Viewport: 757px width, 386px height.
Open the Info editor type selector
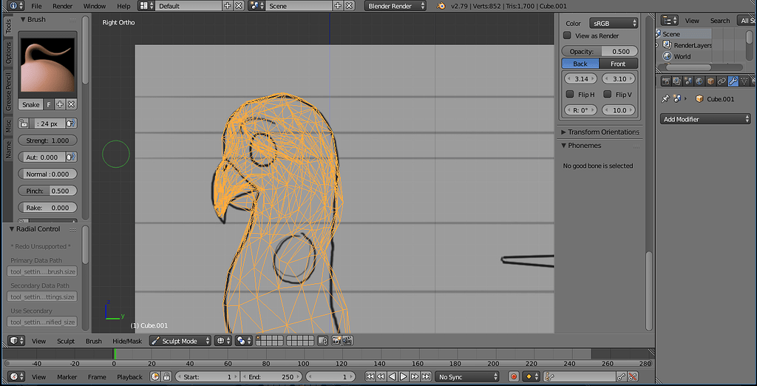[x=17, y=6]
